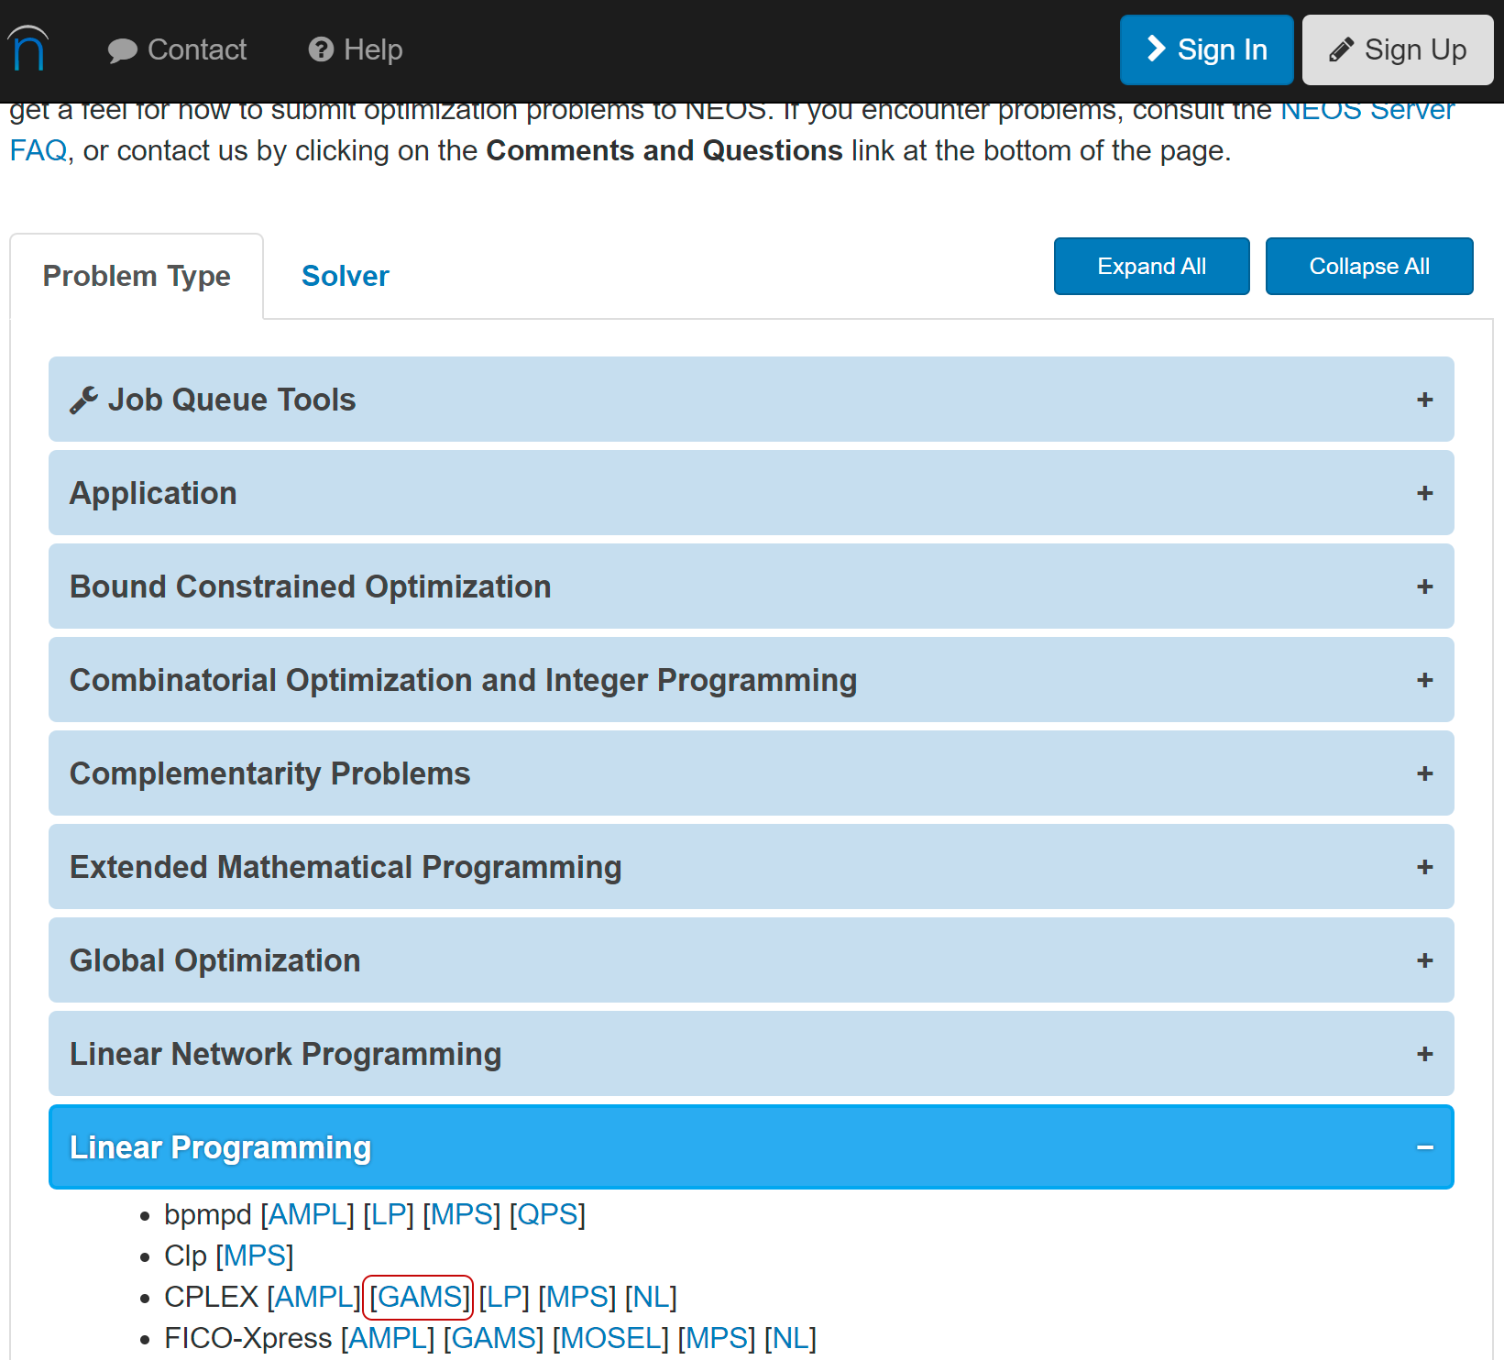Image resolution: width=1504 pixels, height=1360 pixels.
Task: Click the wrench icon beside Job Queue Tools
Action: [83, 400]
